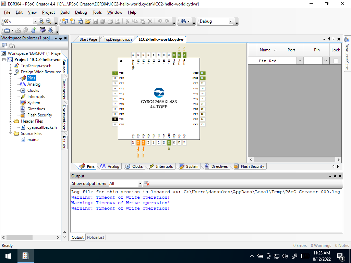Open the Port dropdown for Pin_Red

(x=300, y=61)
